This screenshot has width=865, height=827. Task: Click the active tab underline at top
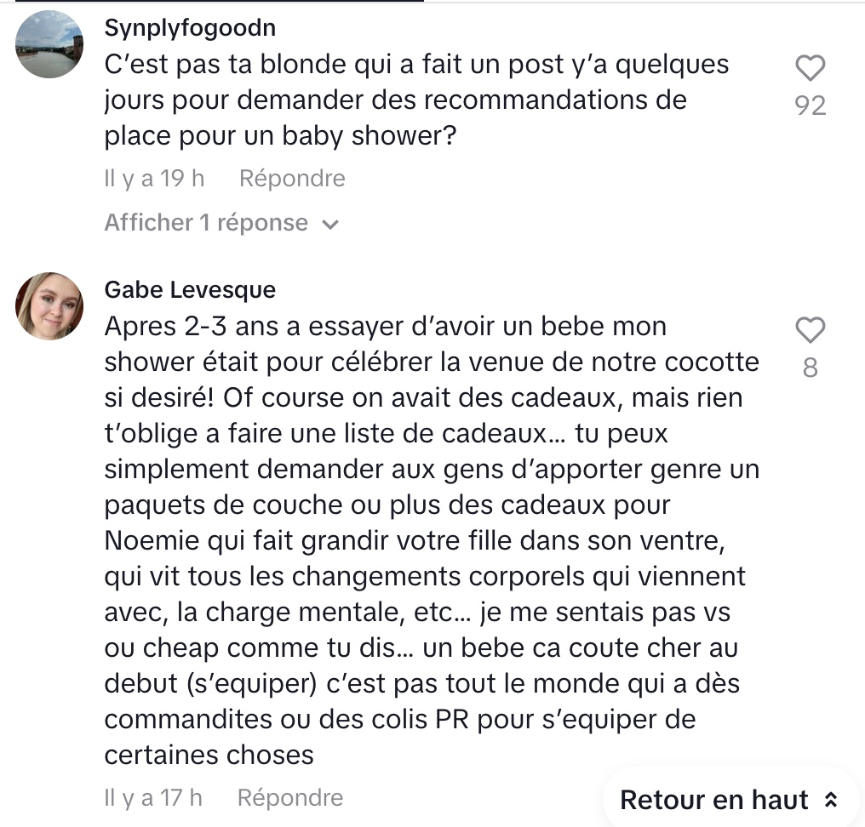[x=219, y=2]
